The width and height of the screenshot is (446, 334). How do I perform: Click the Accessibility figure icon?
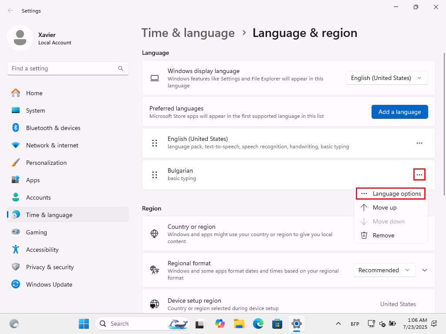16,249
